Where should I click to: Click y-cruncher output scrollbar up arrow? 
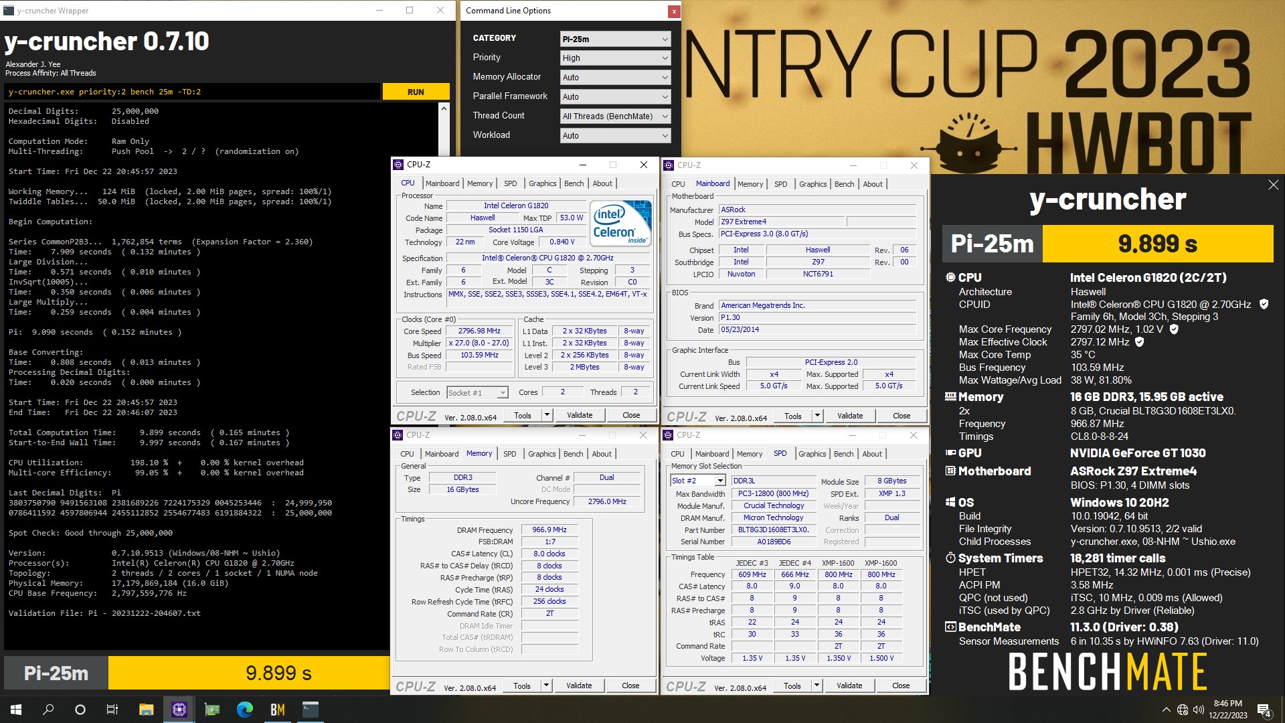pyautogui.click(x=444, y=108)
